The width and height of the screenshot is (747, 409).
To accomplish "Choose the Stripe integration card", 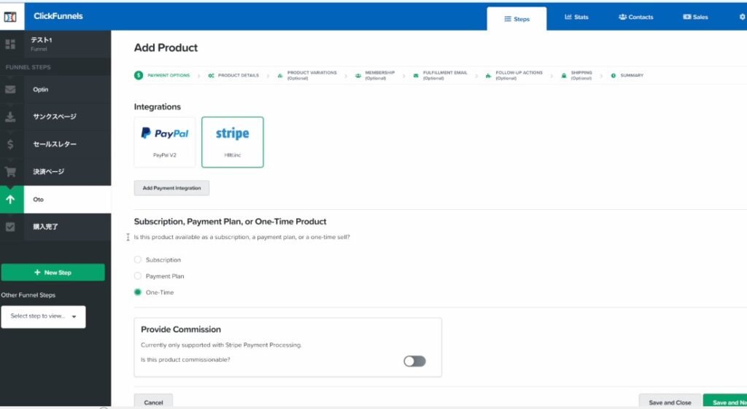I will [x=233, y=142].
